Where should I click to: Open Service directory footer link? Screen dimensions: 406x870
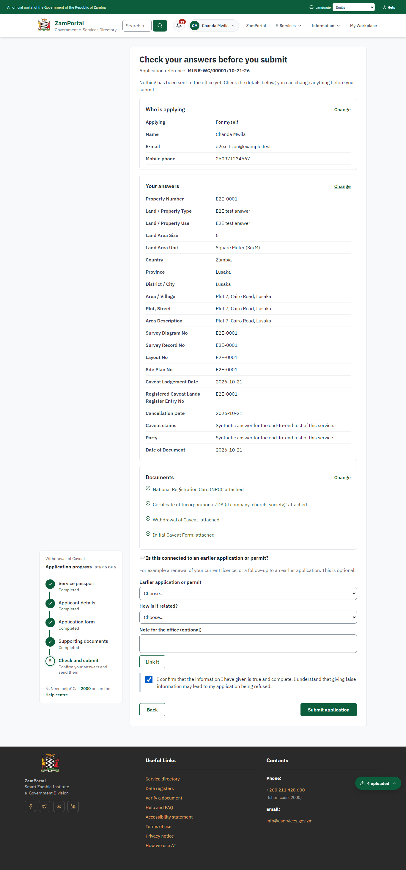[163, 779]
